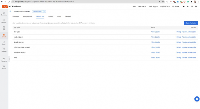The image size is (200, 109).
Task: Click the browser profile avatar
Action: pos(195,2)
